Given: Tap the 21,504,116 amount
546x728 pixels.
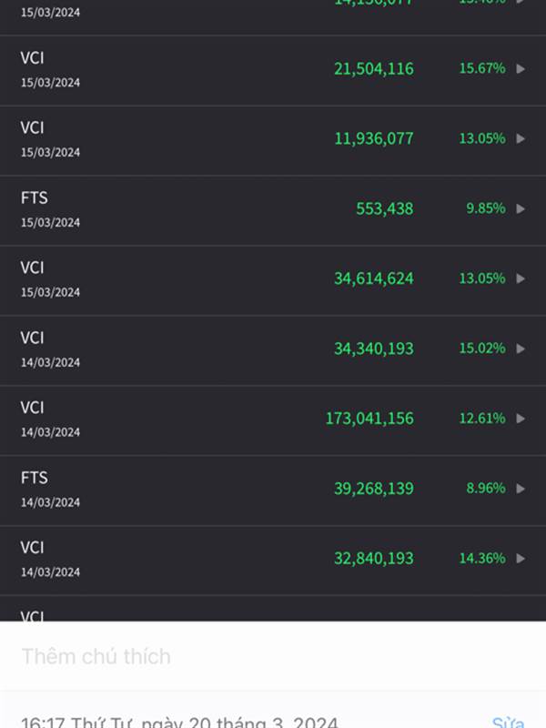Looking at the screenshot, I should 374,69.
